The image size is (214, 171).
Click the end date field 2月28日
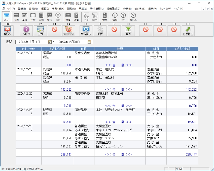pyautogui.click(x=71, y=42)
